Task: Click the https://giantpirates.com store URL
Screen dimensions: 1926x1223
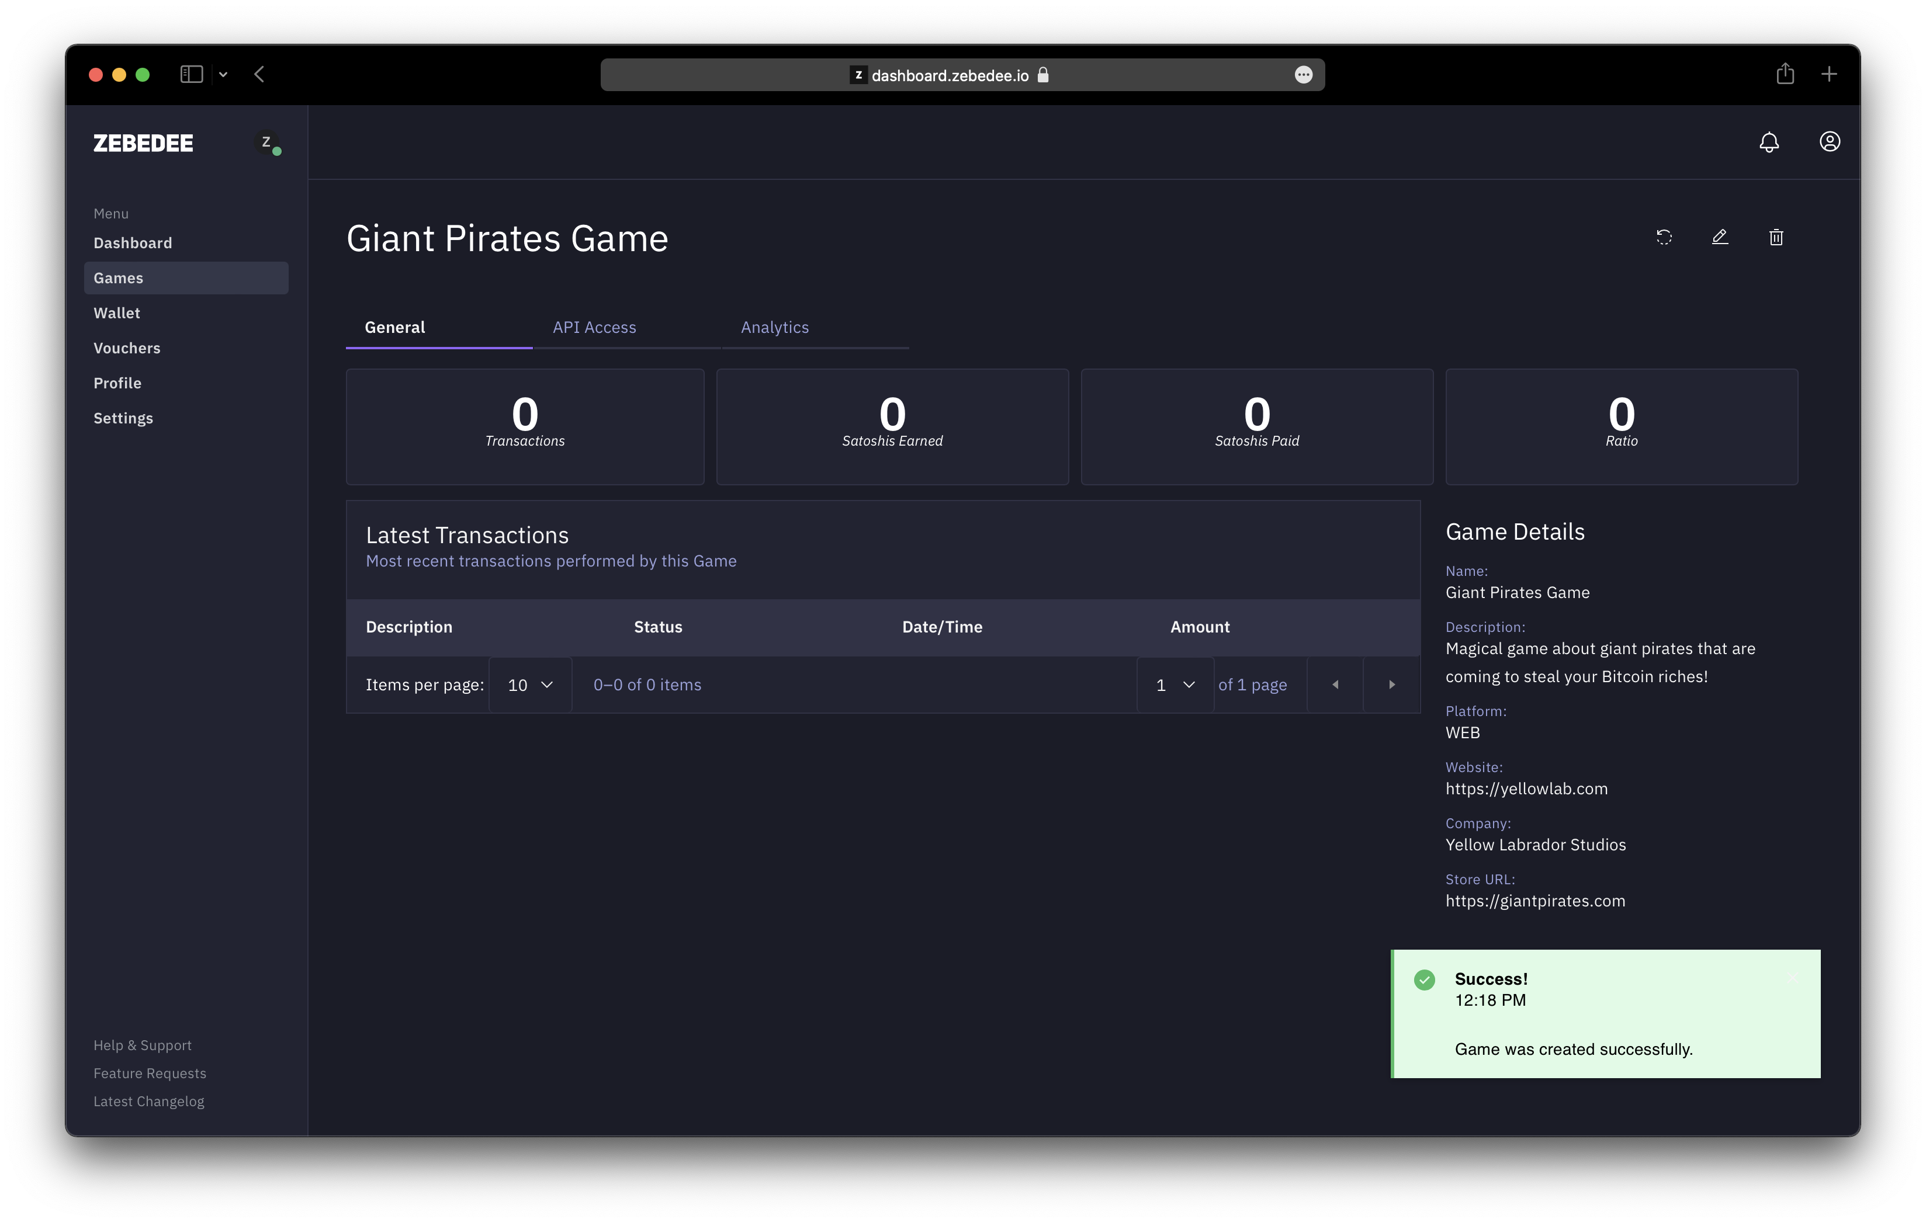Action: point(1535,901)
